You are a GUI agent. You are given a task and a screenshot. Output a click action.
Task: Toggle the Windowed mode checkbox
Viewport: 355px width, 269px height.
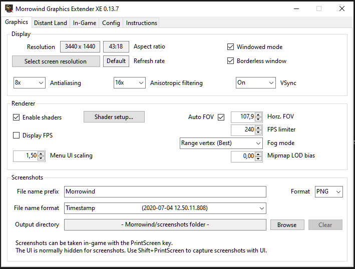230,47
